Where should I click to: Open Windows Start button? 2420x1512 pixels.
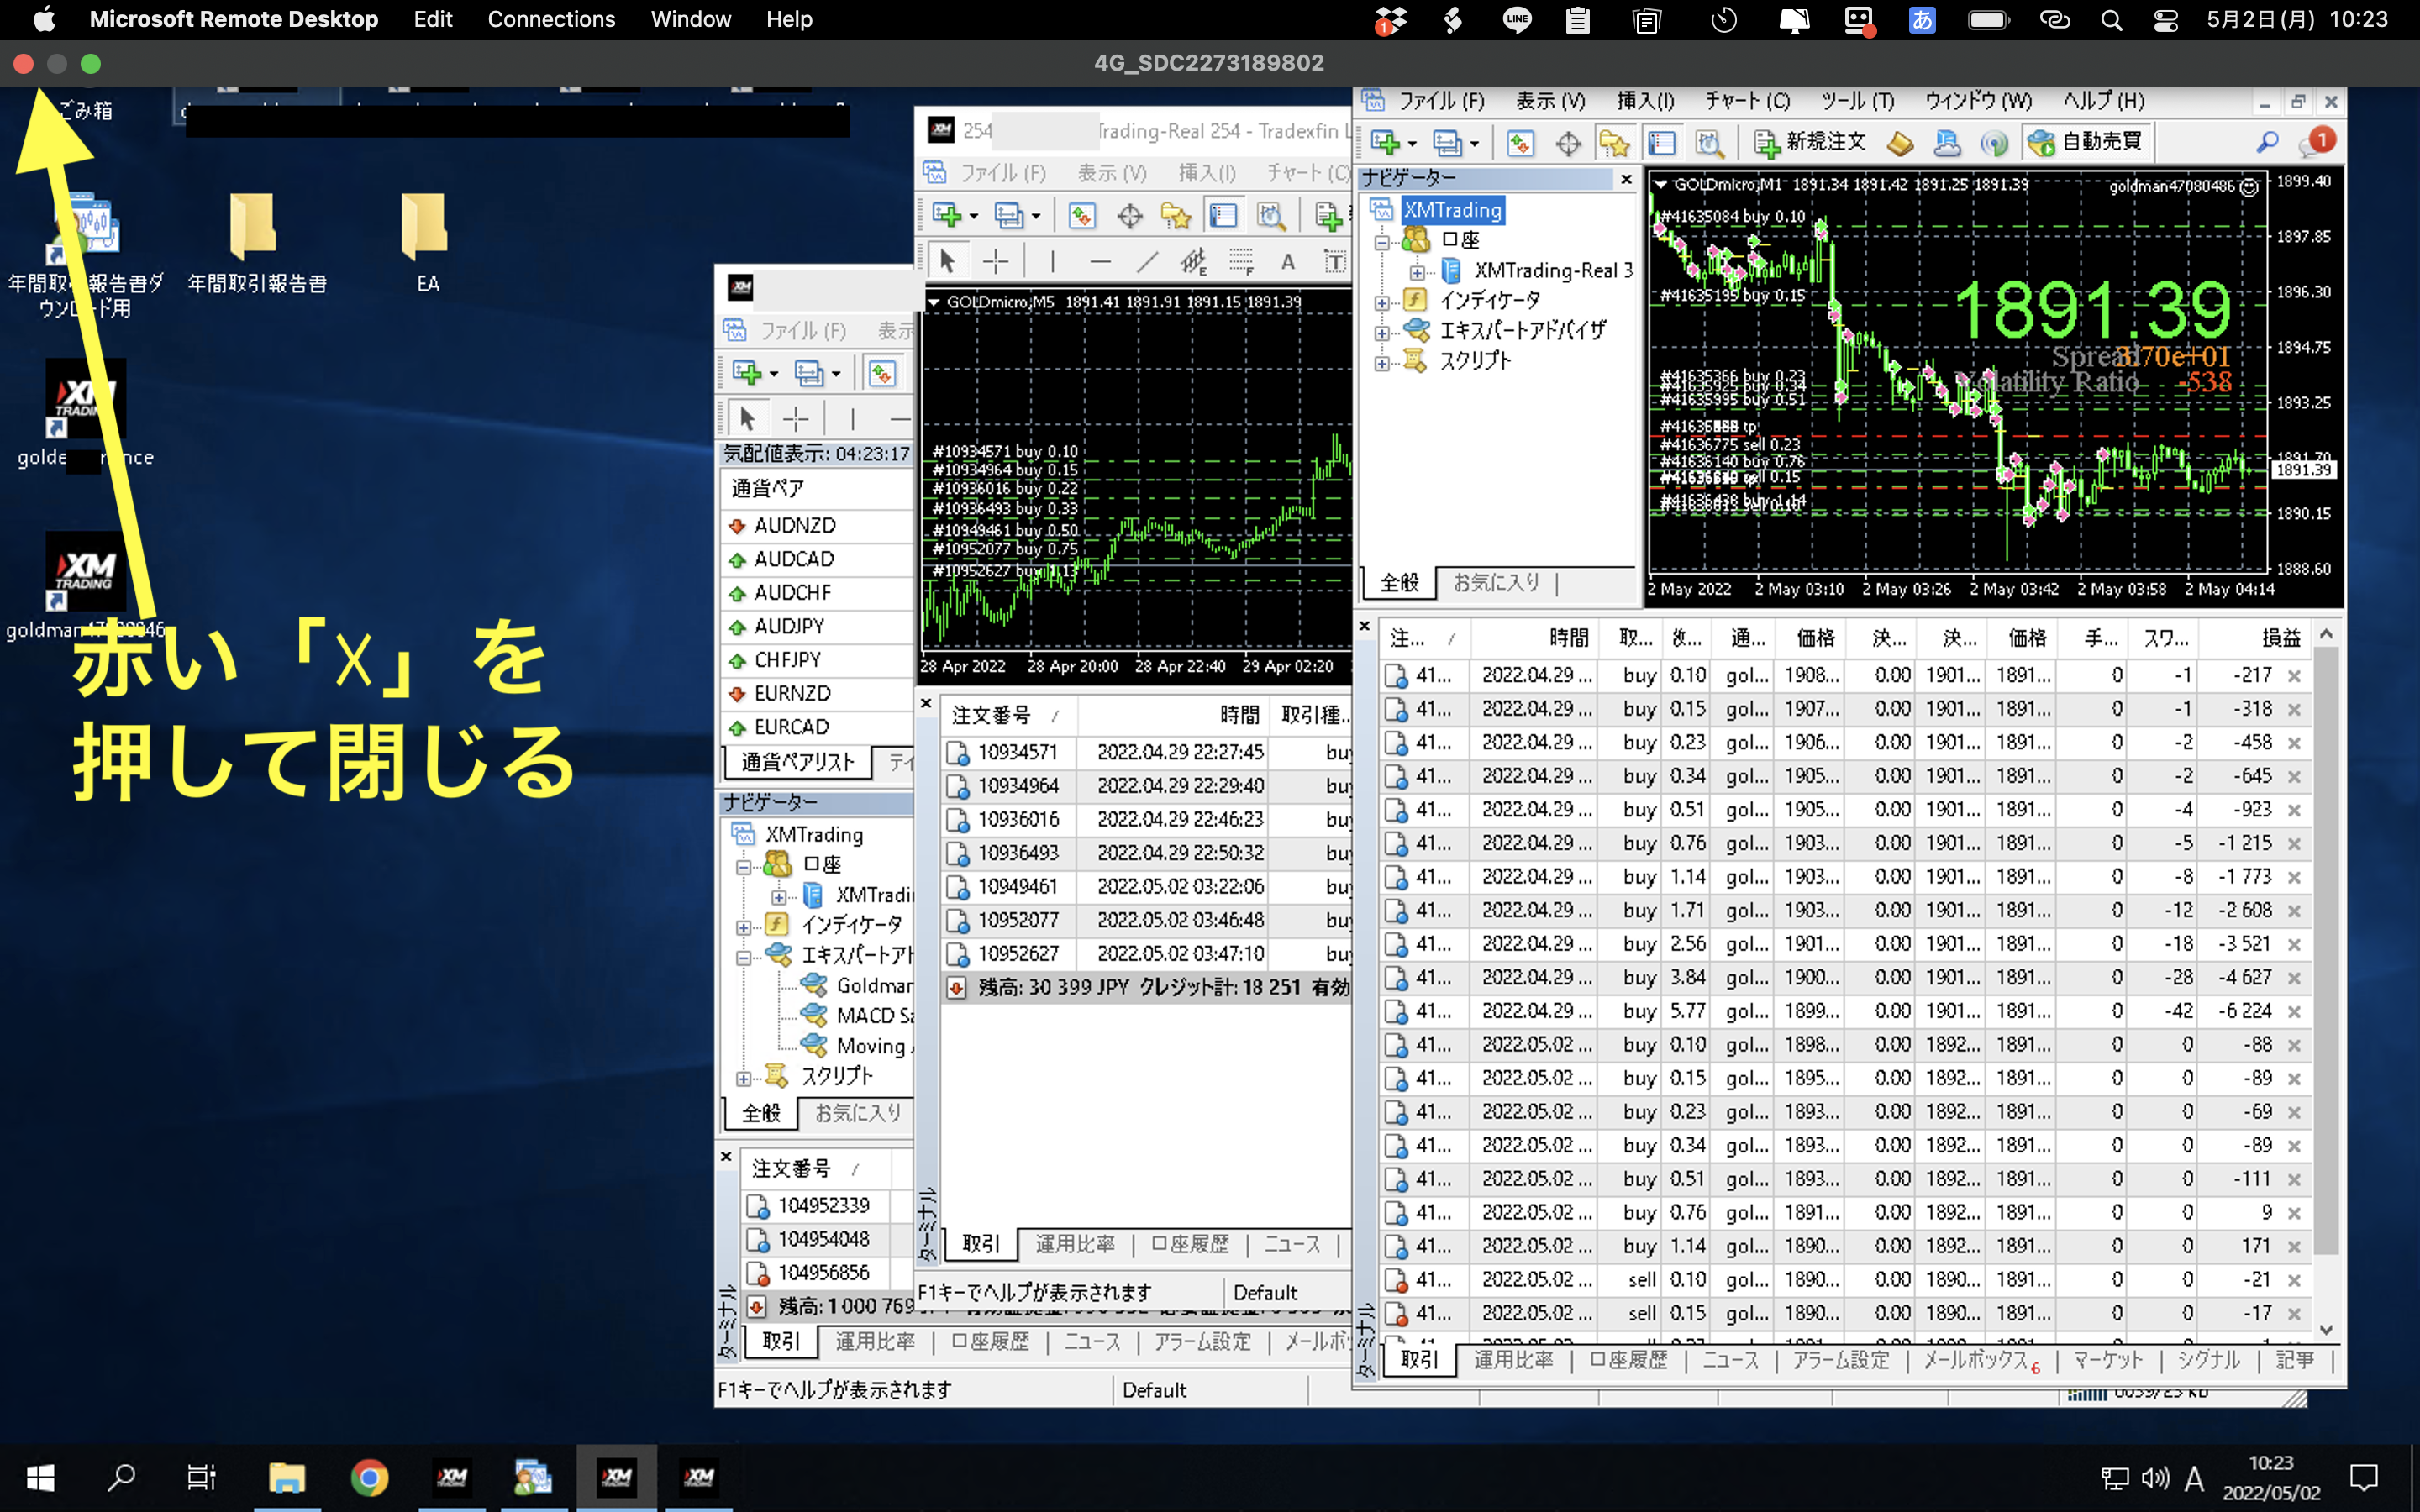point(40,1477)
